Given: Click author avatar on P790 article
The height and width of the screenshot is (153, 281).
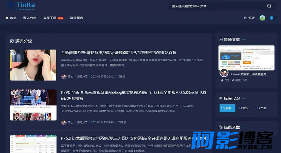Looking at the screenshot, I should tap(64, 122).
